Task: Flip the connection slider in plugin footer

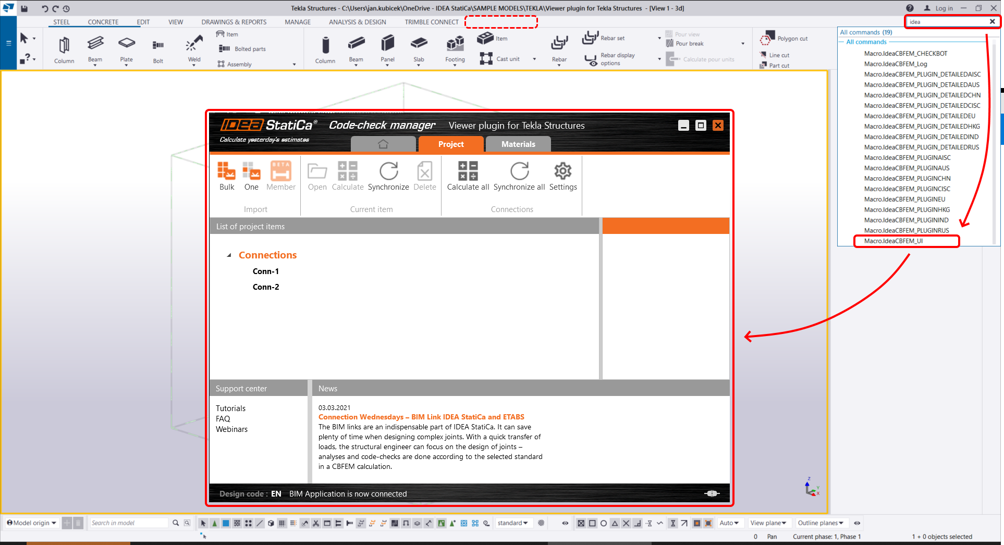Action: tap(712, 493)
